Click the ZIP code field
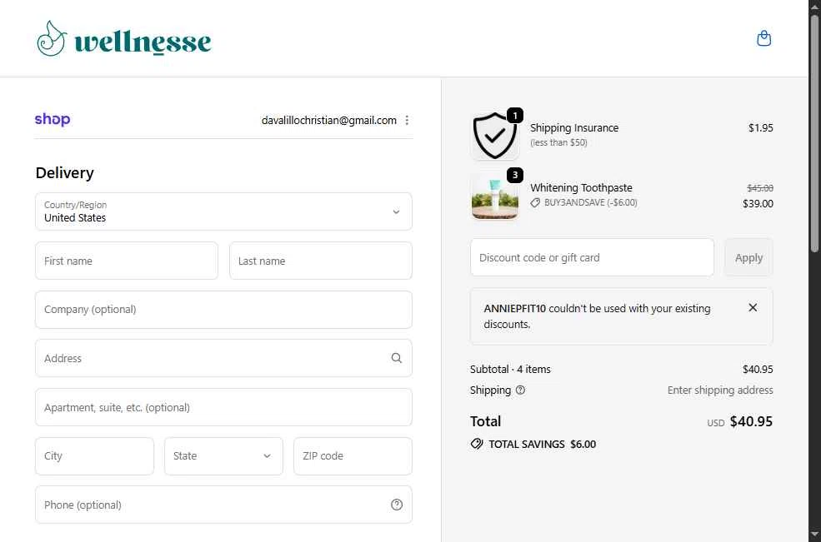Image resolution: width=821 pixels, height=542 pixels. click(353, 456)
